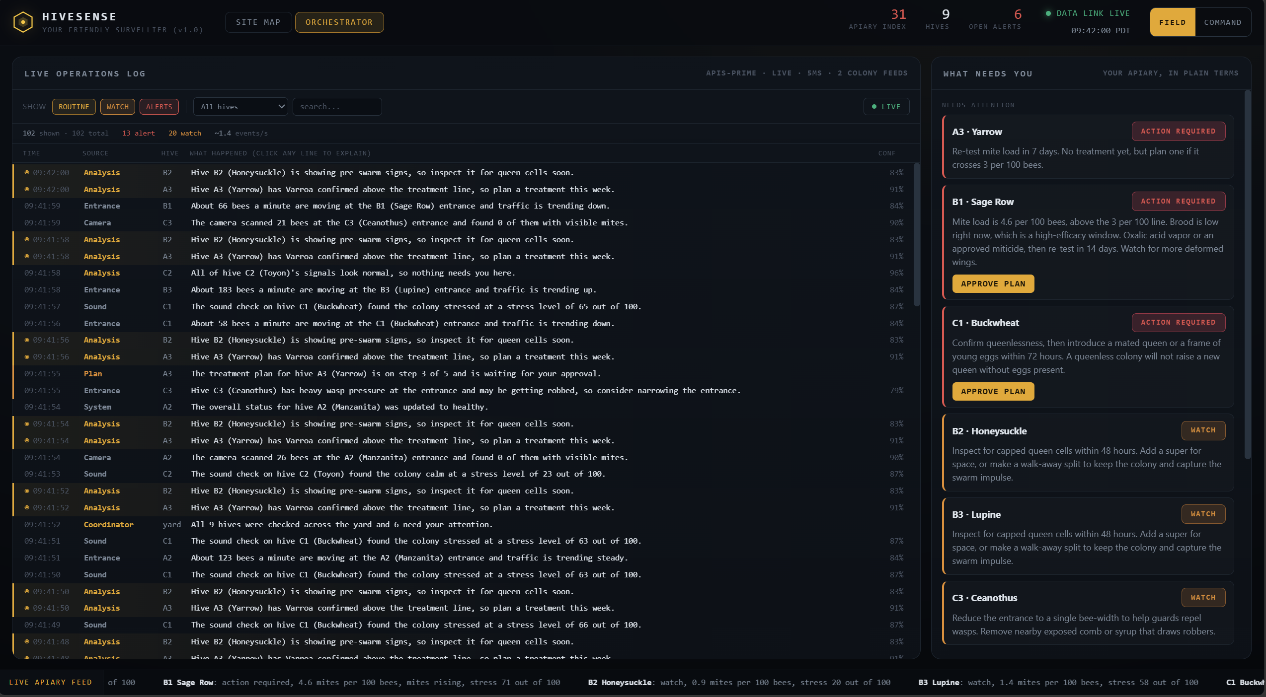The image size is (1266, 697).
Task: Click the Live Apiary Feed label
Action: [x=51, y=683]
